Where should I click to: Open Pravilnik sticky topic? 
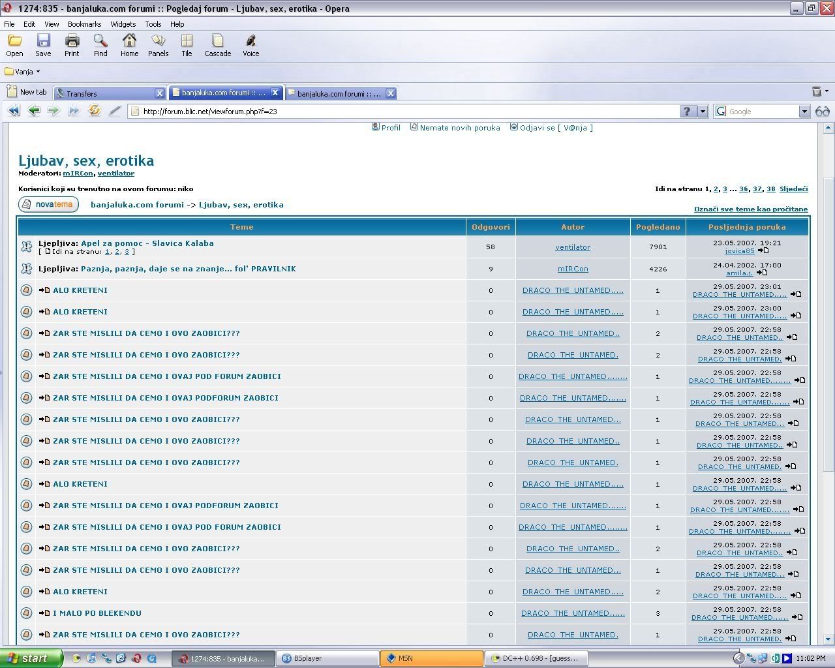coord(188,269)
